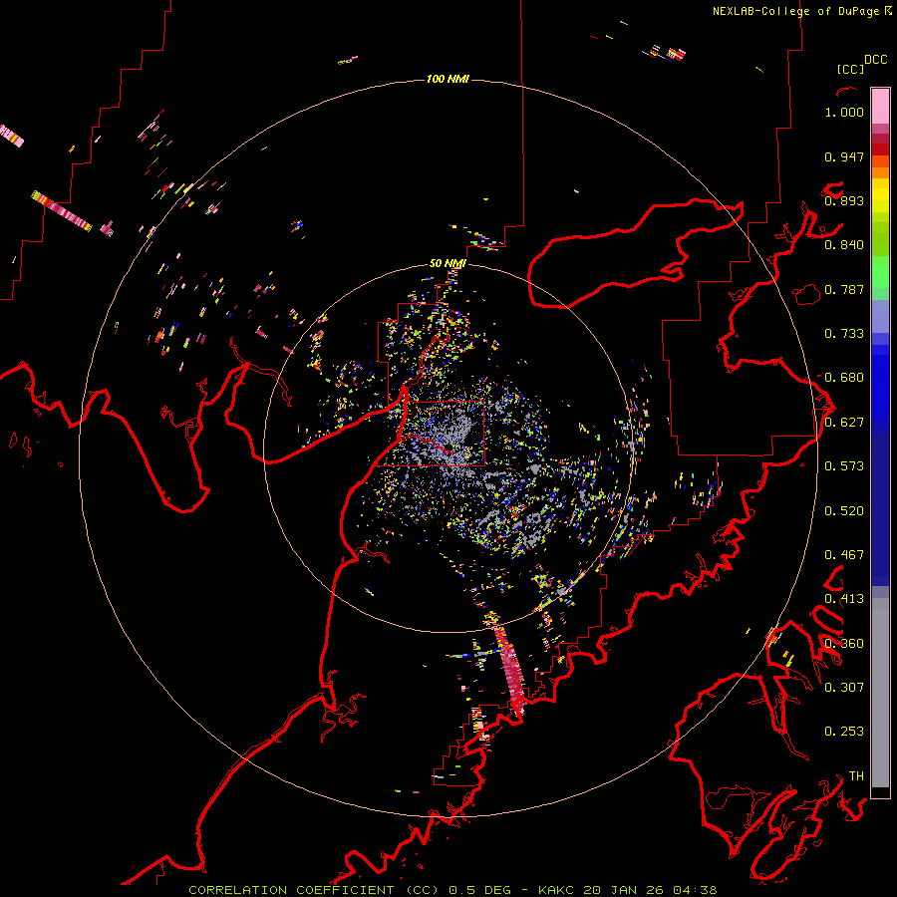Screen dimensions: 897x897
Task: Click the 0.893 color scale value
Action: (844, 200)
